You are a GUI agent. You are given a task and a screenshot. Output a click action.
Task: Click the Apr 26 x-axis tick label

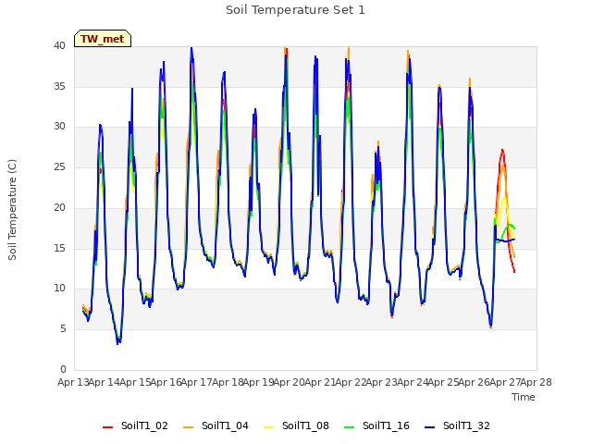click(475, 382)
